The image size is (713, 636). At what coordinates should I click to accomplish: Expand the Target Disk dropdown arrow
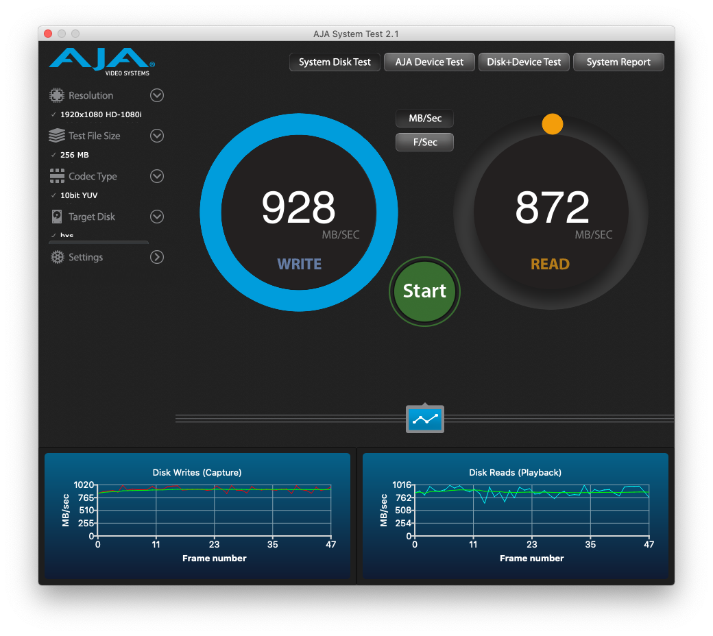click(157, 217)
